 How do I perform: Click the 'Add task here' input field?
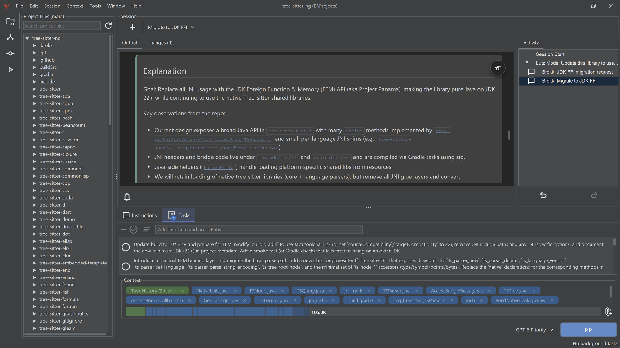(x=259, y=230)
